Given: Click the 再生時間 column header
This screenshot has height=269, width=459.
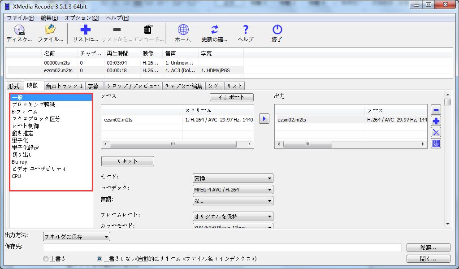Looking at the screenshot, I should coord(122,53).
